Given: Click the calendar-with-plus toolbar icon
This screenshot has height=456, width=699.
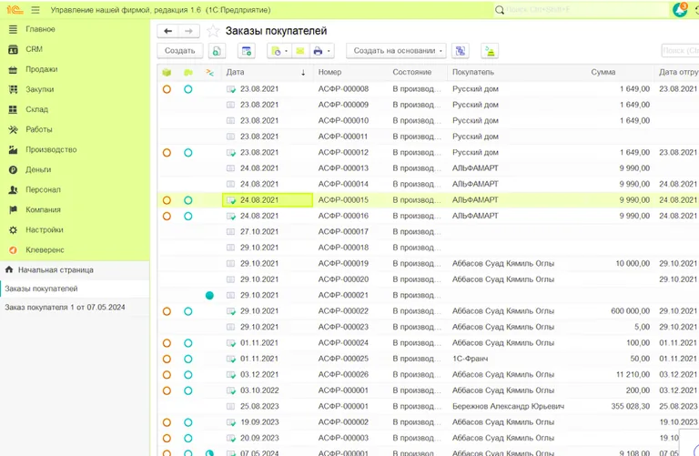Looking at the screenshot, I should [246, 52].
